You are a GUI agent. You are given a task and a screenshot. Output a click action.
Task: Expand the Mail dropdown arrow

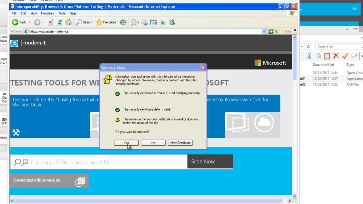[x=138, y=22]
